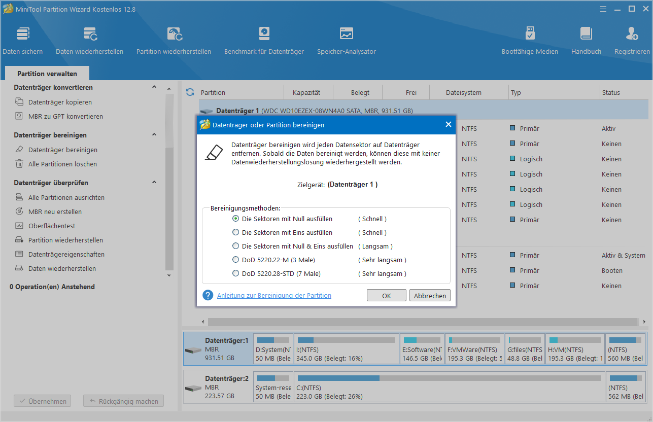Collapse Datenträger konvertieren section
The width and height of the screenshot is (653, 422).
point(154,87)
